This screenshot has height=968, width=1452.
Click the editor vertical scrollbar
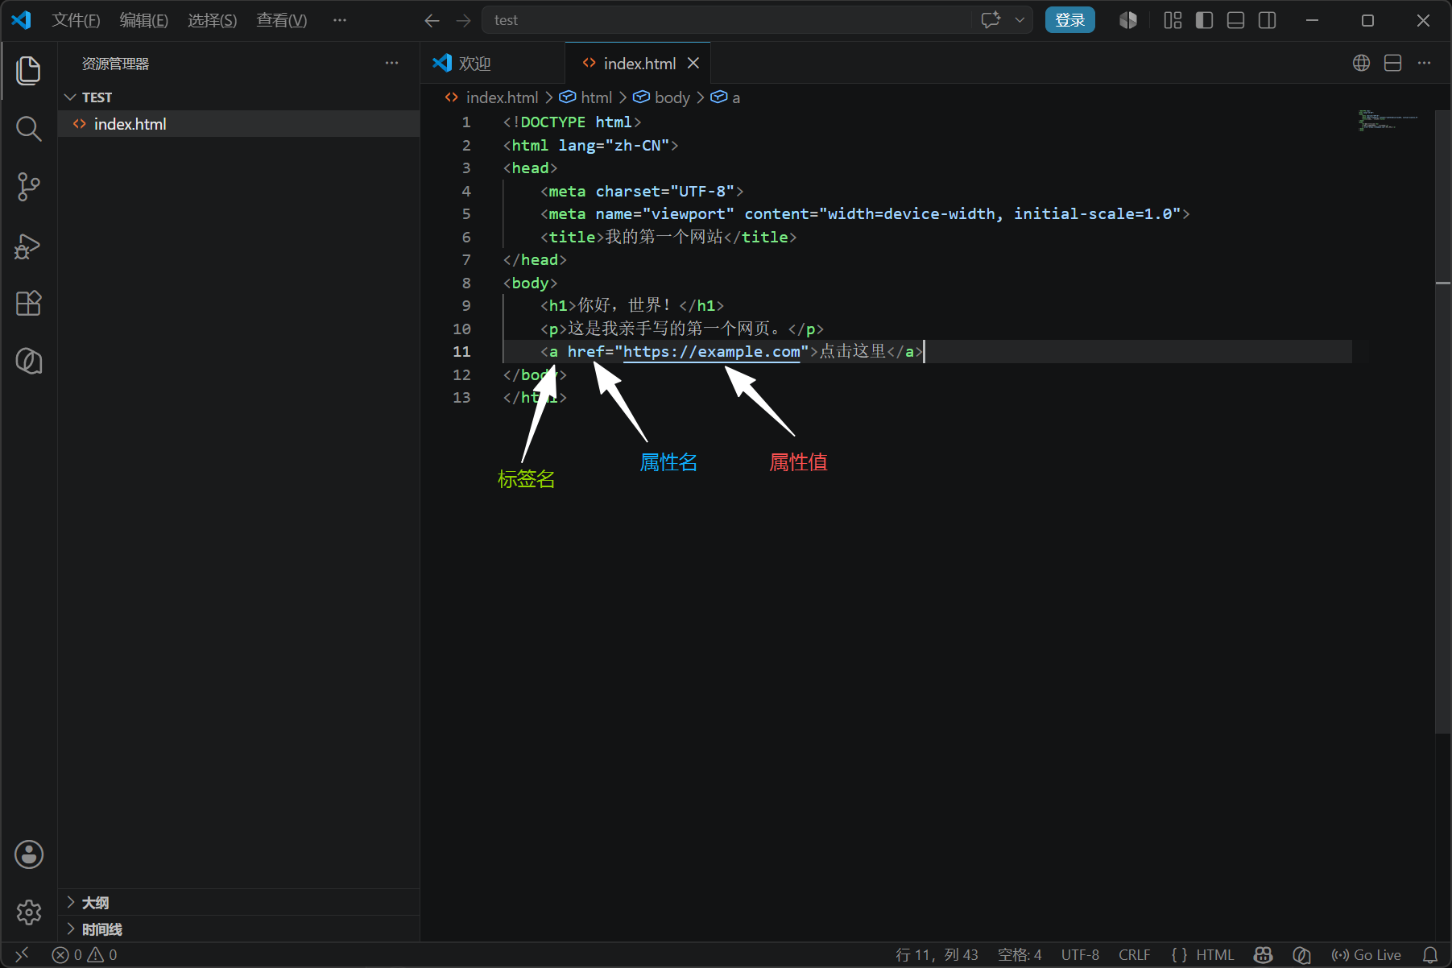coord(1443,422)
